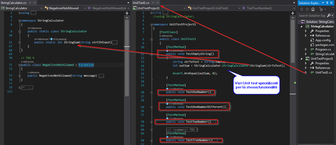The width and height of the screenshot is (336, 145).
Task: Select the UnitTestProject1 project node
Action: 319,59
